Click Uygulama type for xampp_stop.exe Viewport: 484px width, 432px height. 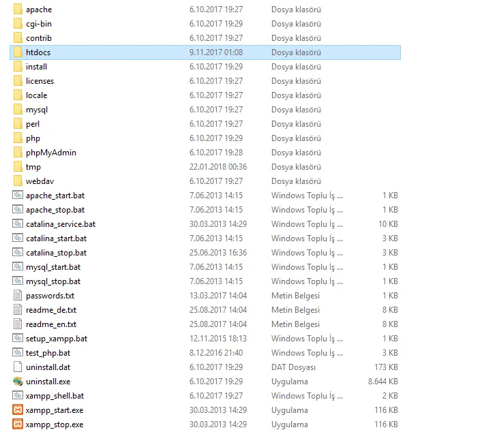tap(290, 425)
